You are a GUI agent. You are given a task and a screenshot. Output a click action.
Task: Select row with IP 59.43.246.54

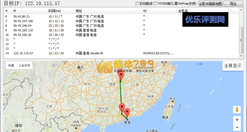pyautogui.click(x=121, y=26)
